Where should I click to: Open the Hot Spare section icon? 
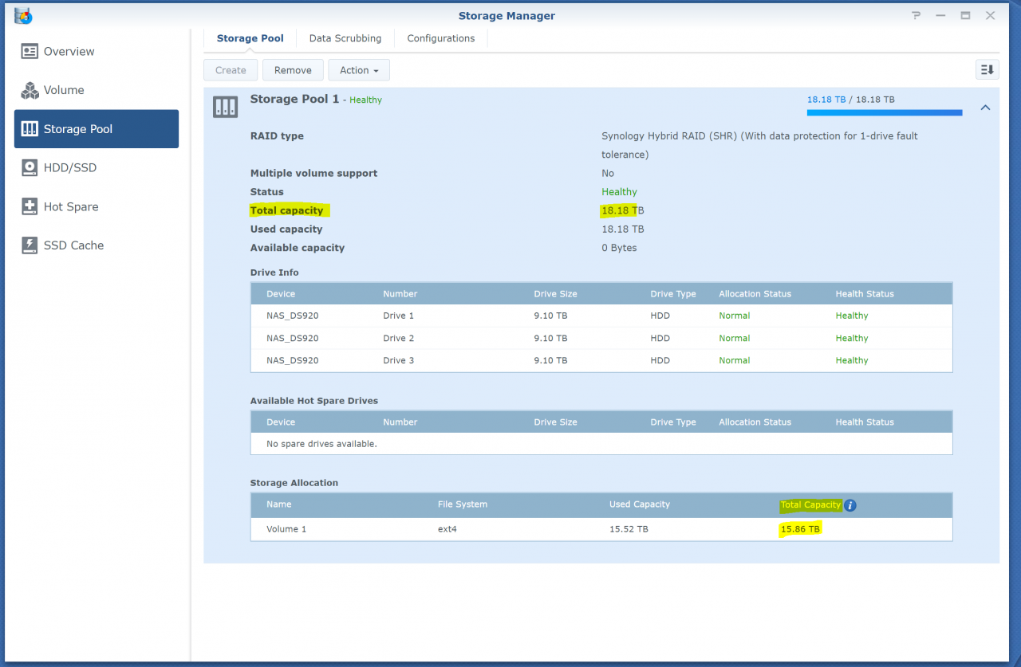[30, 207]
